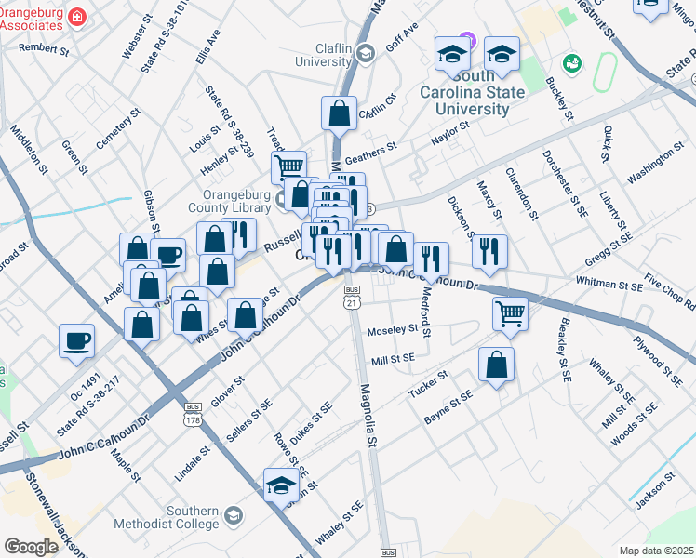This screenshot has height=558, width=696.
Task: Click the BUS 21 route shield
Action: pyautogui.click(x=352, y=298)
